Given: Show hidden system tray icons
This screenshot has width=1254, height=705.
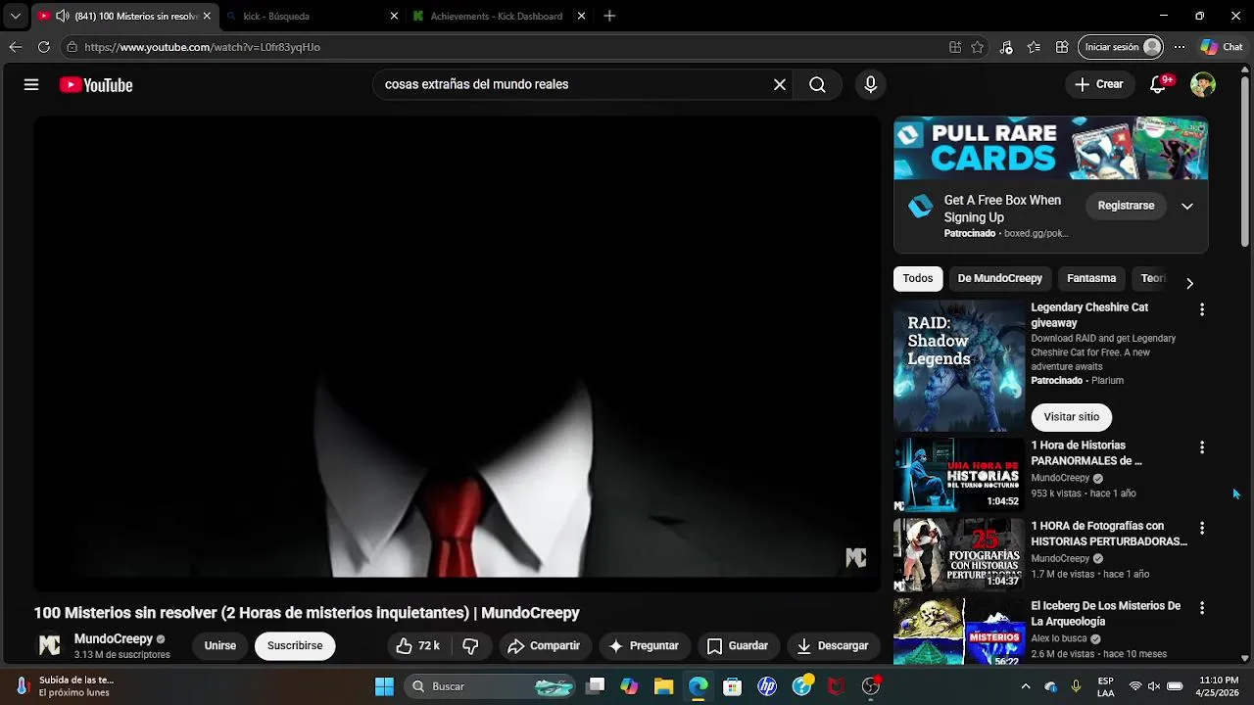Looking at the screenshot, I should [1026, 686].
